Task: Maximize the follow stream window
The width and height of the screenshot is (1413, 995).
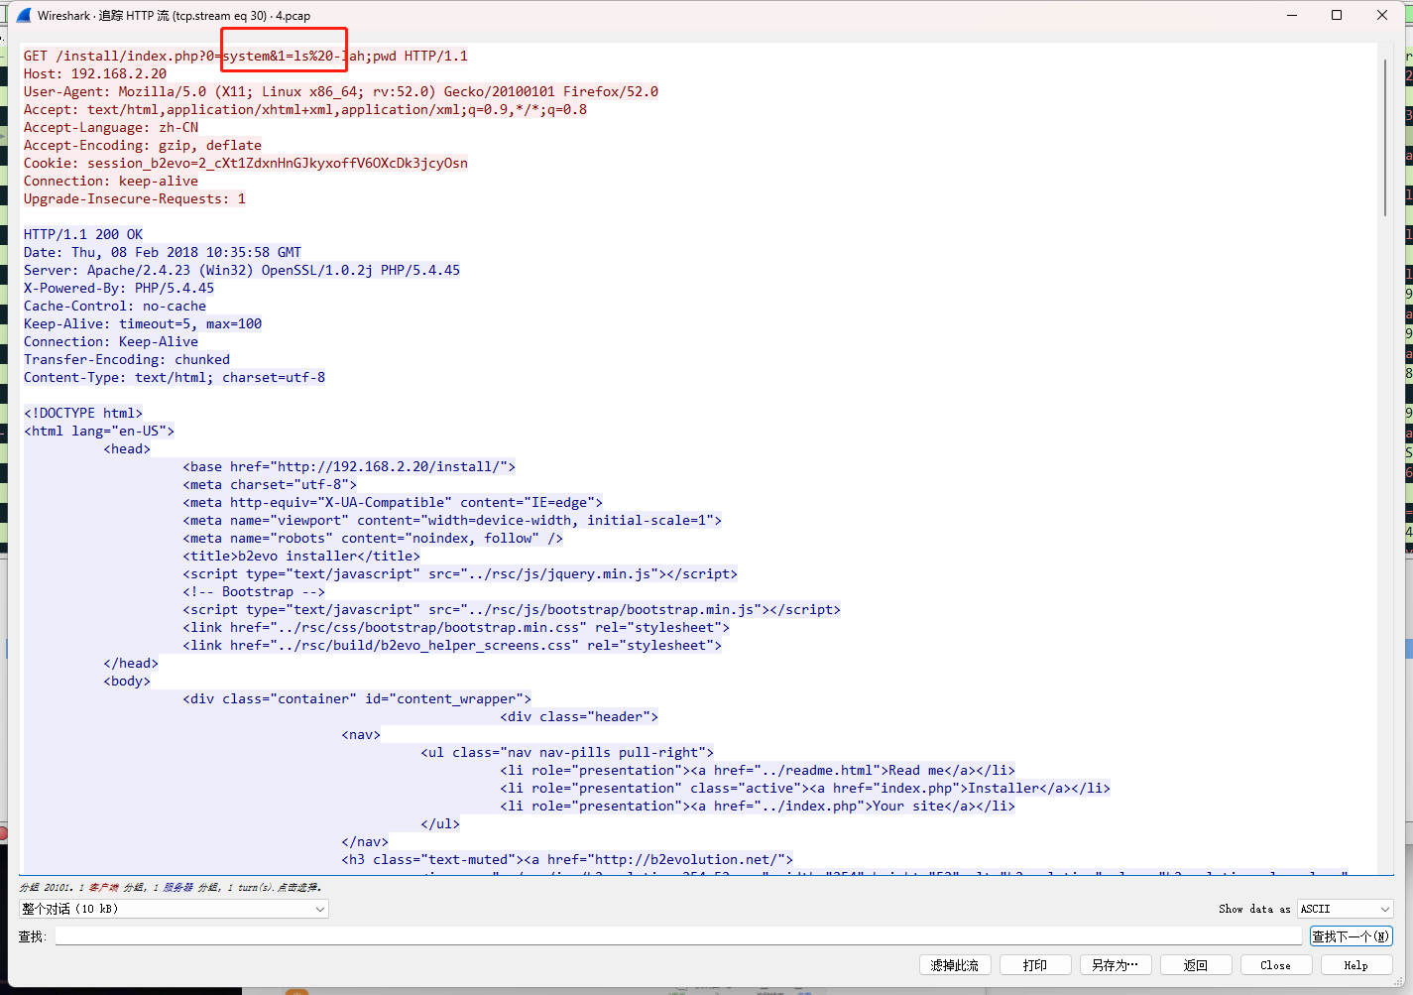Action: (x=1337, y=15)
